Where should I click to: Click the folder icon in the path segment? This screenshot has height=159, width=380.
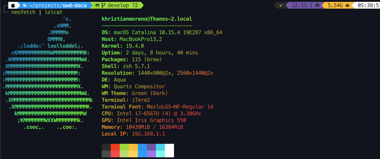[24, 5]
